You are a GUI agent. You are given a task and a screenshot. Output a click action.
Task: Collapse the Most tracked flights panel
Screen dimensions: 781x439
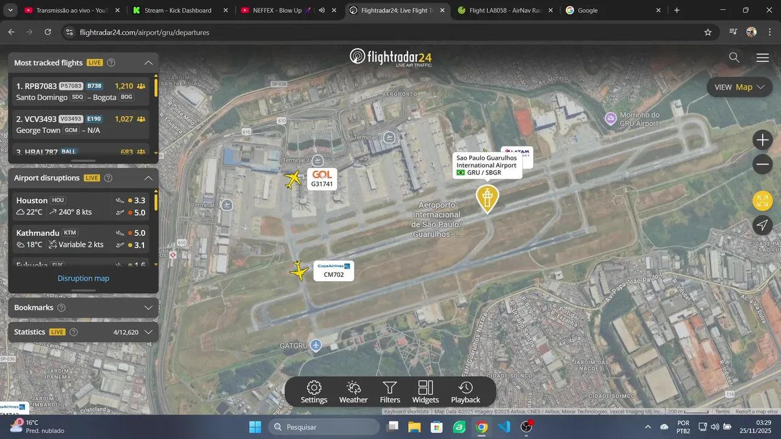(x=148, y=63)
